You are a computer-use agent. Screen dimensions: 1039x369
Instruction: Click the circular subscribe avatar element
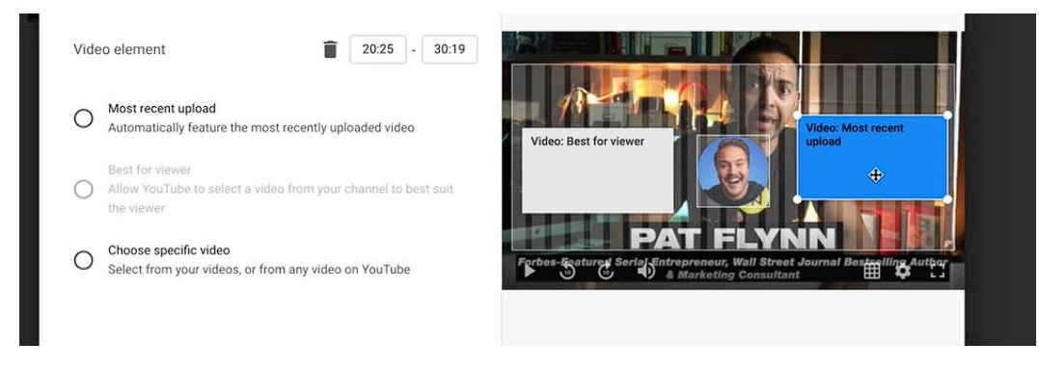pos(733,171)
